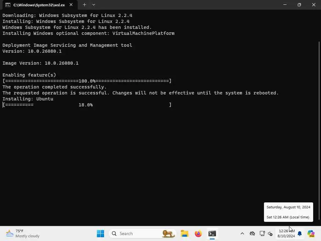Click the reboot required message line
This screenshot has width=321, height=241.
coord(140,93)
